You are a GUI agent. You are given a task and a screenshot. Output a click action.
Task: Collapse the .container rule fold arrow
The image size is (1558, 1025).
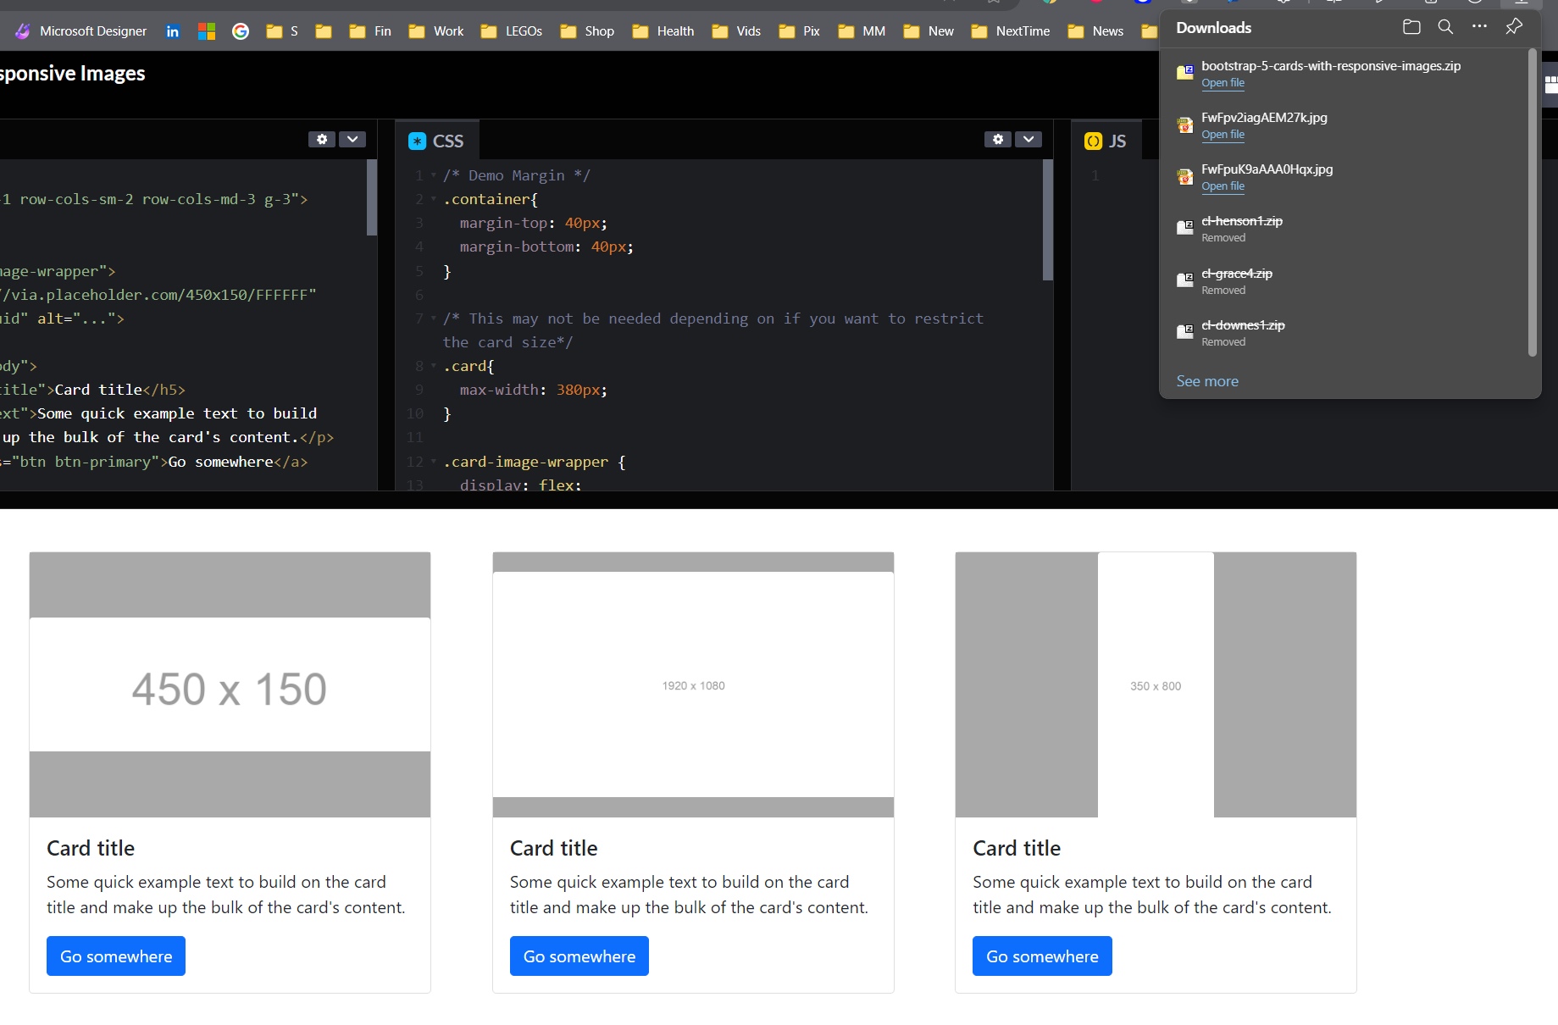point(434,200)
